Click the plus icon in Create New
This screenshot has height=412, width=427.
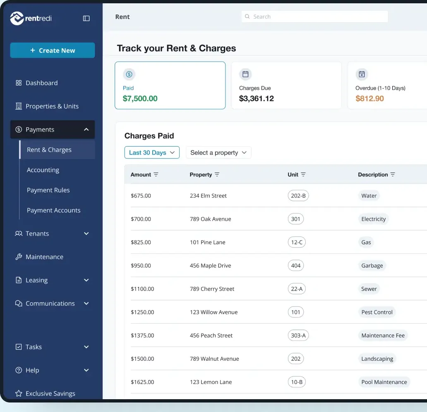[x=33, y=50]
